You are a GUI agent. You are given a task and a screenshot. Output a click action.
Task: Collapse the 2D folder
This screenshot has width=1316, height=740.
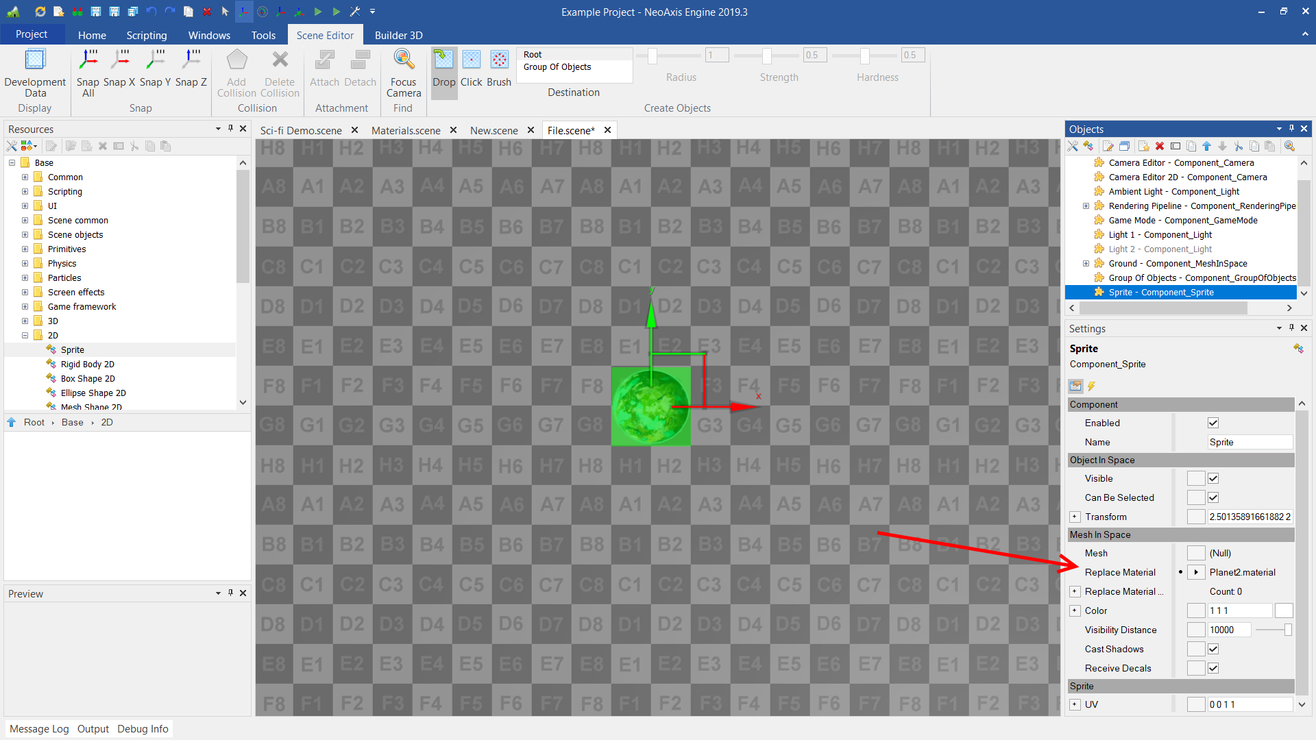click(x=25, y=335)
